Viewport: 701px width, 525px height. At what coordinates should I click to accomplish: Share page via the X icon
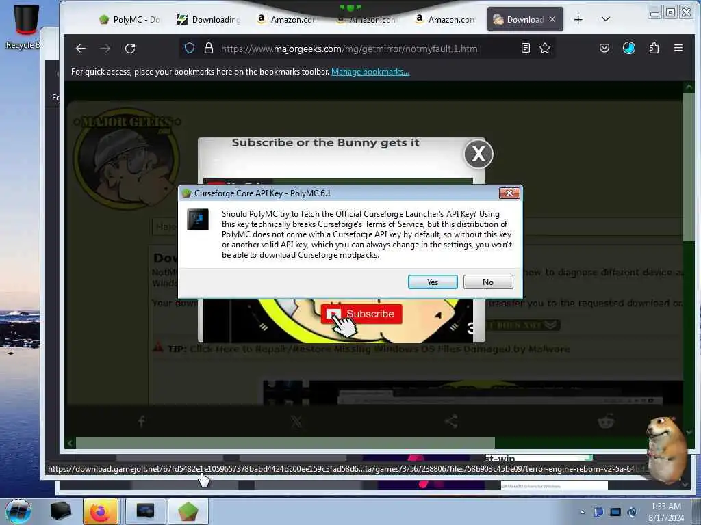(x=296, y=421)
